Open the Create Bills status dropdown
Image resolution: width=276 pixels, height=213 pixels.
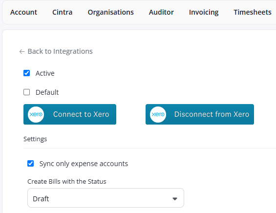click(x=106, y=198)
